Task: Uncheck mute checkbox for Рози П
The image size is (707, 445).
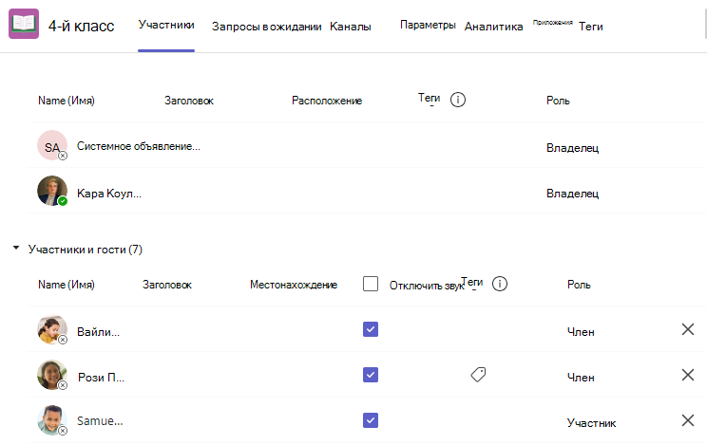Action: pos(371,375)
